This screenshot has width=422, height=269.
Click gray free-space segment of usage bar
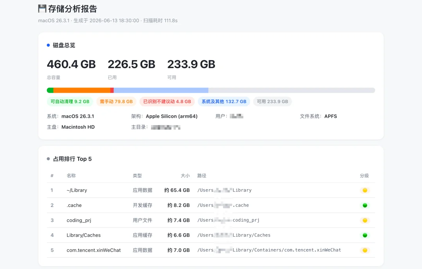click(292, 90)
